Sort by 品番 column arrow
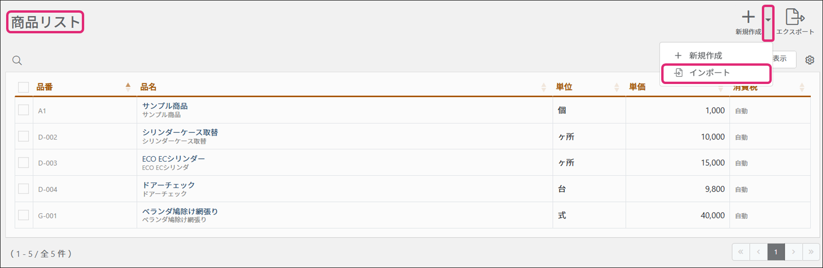The width and height of the screenshot is (823, 268). [x=128, y=87]
